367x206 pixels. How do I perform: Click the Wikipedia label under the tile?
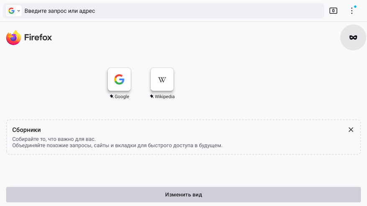point(164,97)
